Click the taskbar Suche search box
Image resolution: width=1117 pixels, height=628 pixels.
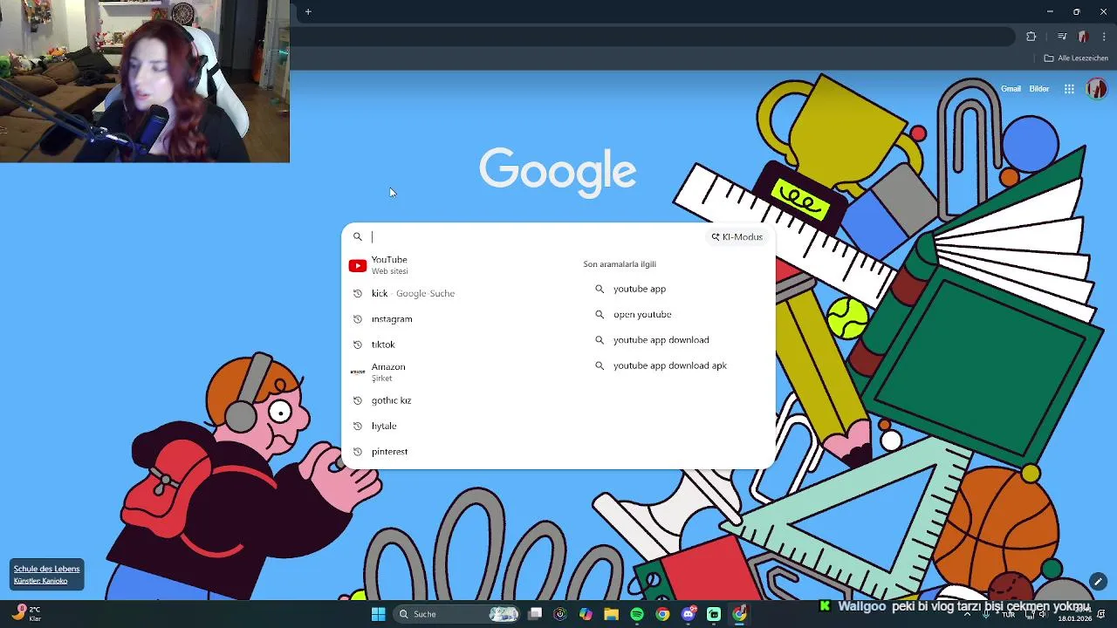[456, 614]
